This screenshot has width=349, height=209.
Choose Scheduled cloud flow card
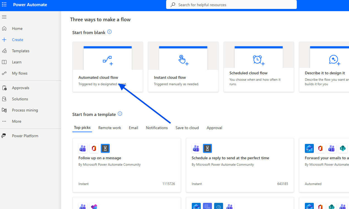pos(259,67)
